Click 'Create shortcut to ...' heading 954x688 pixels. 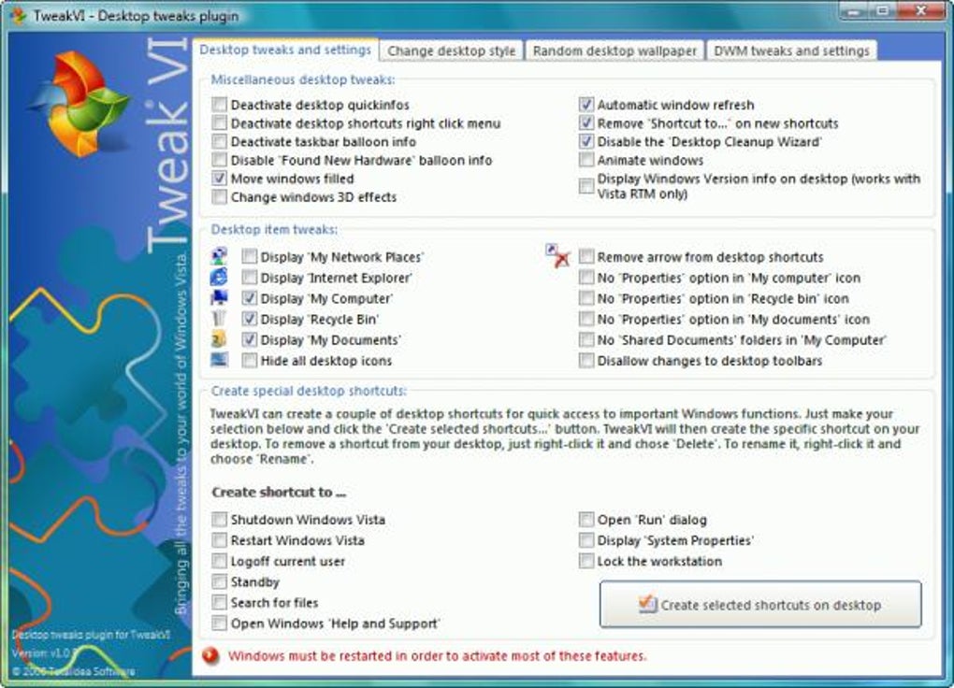(x=279, y=492)
